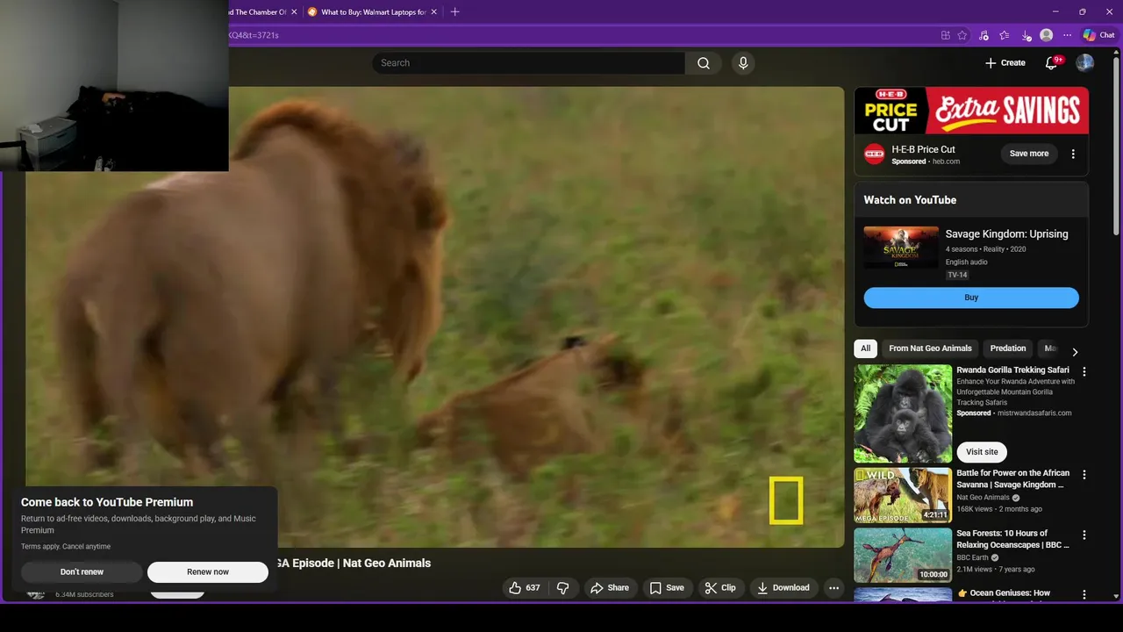1123x632 pixels.
Task: Buy Savage Kingdom: Uprising
Action: pos(971,298)
